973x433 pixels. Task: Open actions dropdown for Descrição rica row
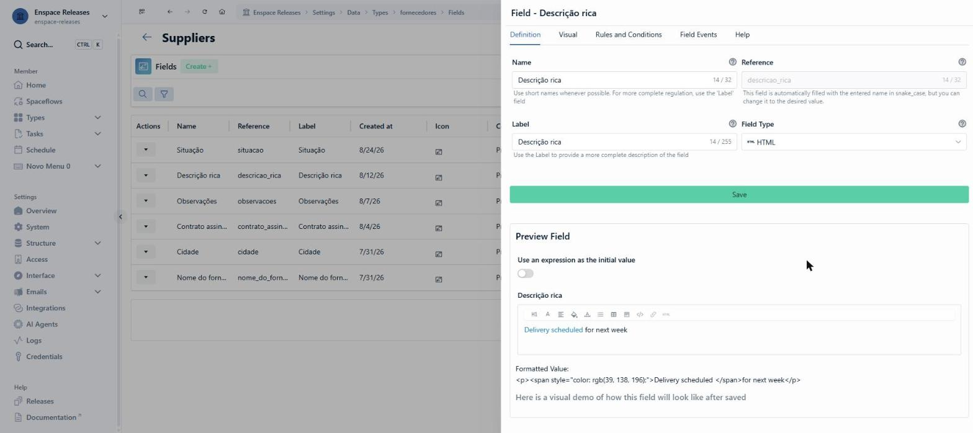pyautogui.click(x=146, y=175)
